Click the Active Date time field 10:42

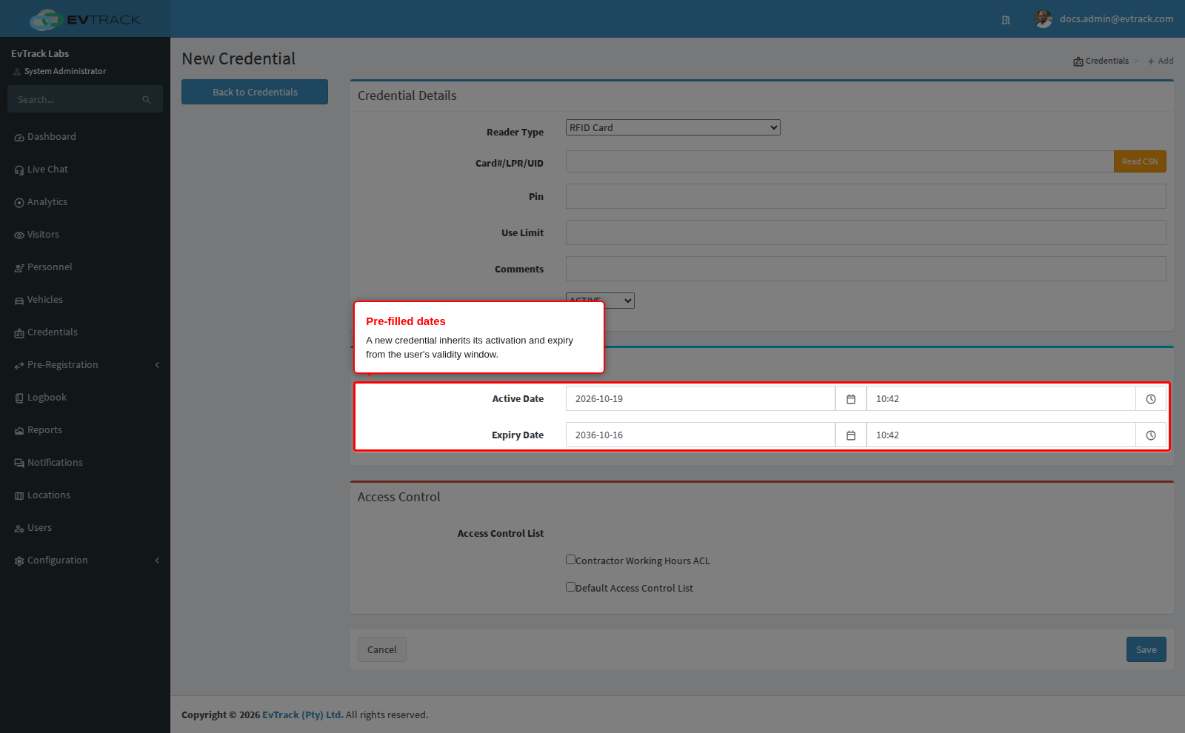pos(1001,398)
